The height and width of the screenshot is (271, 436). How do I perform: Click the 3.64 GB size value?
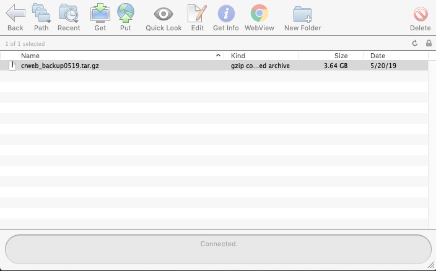[336, 66]
